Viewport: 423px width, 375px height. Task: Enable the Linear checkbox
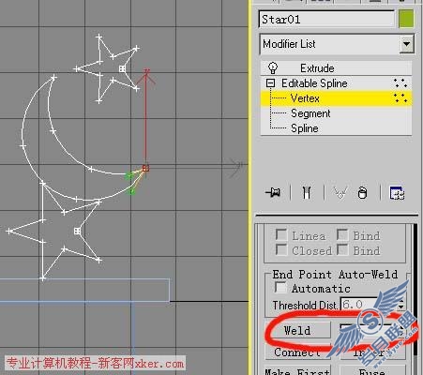[281, 234]
